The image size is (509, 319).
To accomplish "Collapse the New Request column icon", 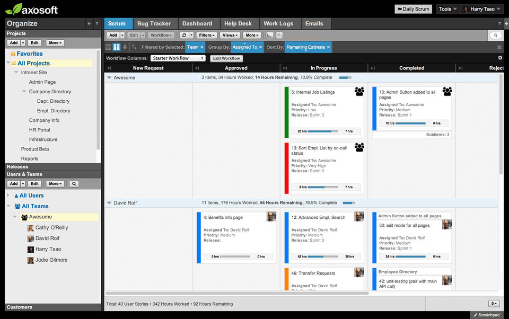I will click(109, 68).
